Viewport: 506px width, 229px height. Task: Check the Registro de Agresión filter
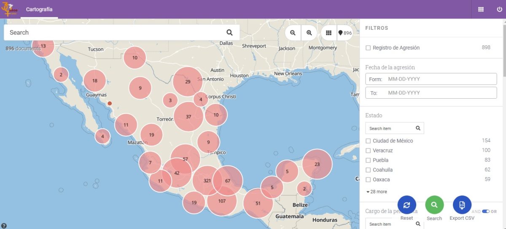tap(368, 48)
